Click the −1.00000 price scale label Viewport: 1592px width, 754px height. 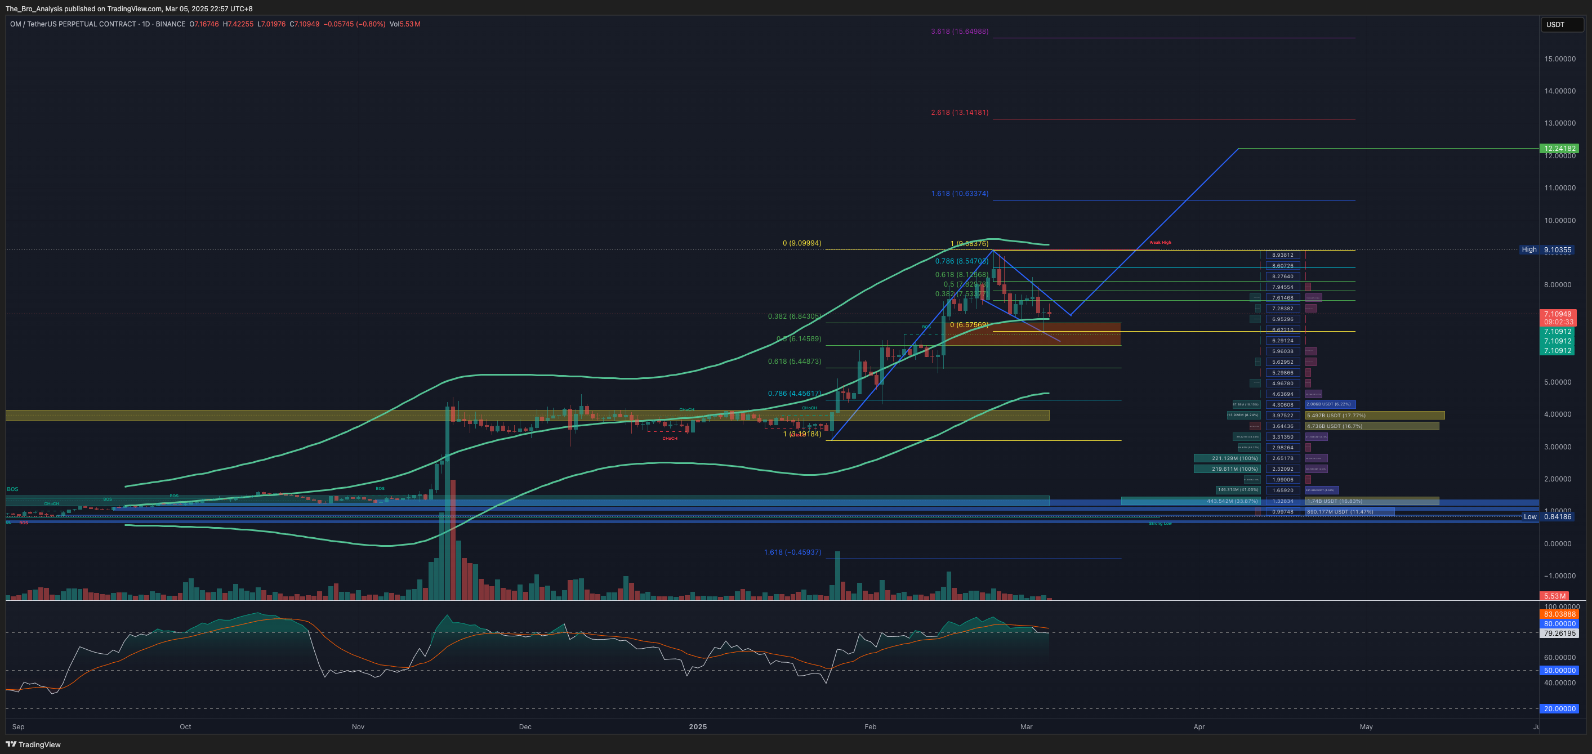click(x=1560, y=576)
